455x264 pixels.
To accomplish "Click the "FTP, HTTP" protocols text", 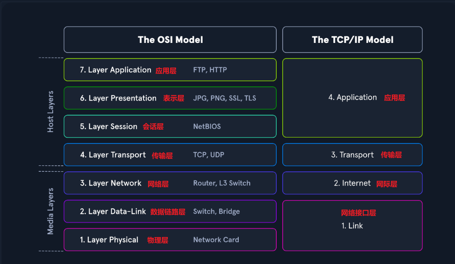I will click(x=210, y=70).
